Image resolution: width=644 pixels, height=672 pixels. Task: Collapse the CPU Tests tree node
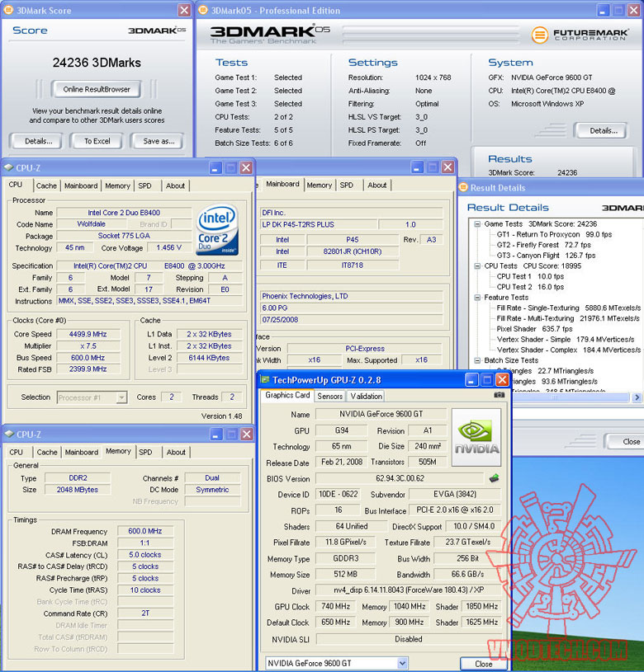(x=477, y=266)
